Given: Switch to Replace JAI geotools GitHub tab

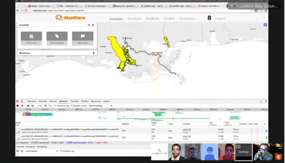Looking at the screenshot, I should 125,6.
